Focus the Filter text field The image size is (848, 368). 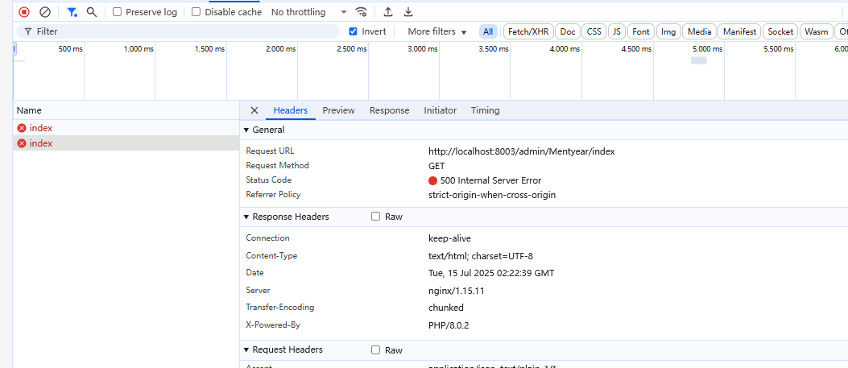[x=178, y=31]
